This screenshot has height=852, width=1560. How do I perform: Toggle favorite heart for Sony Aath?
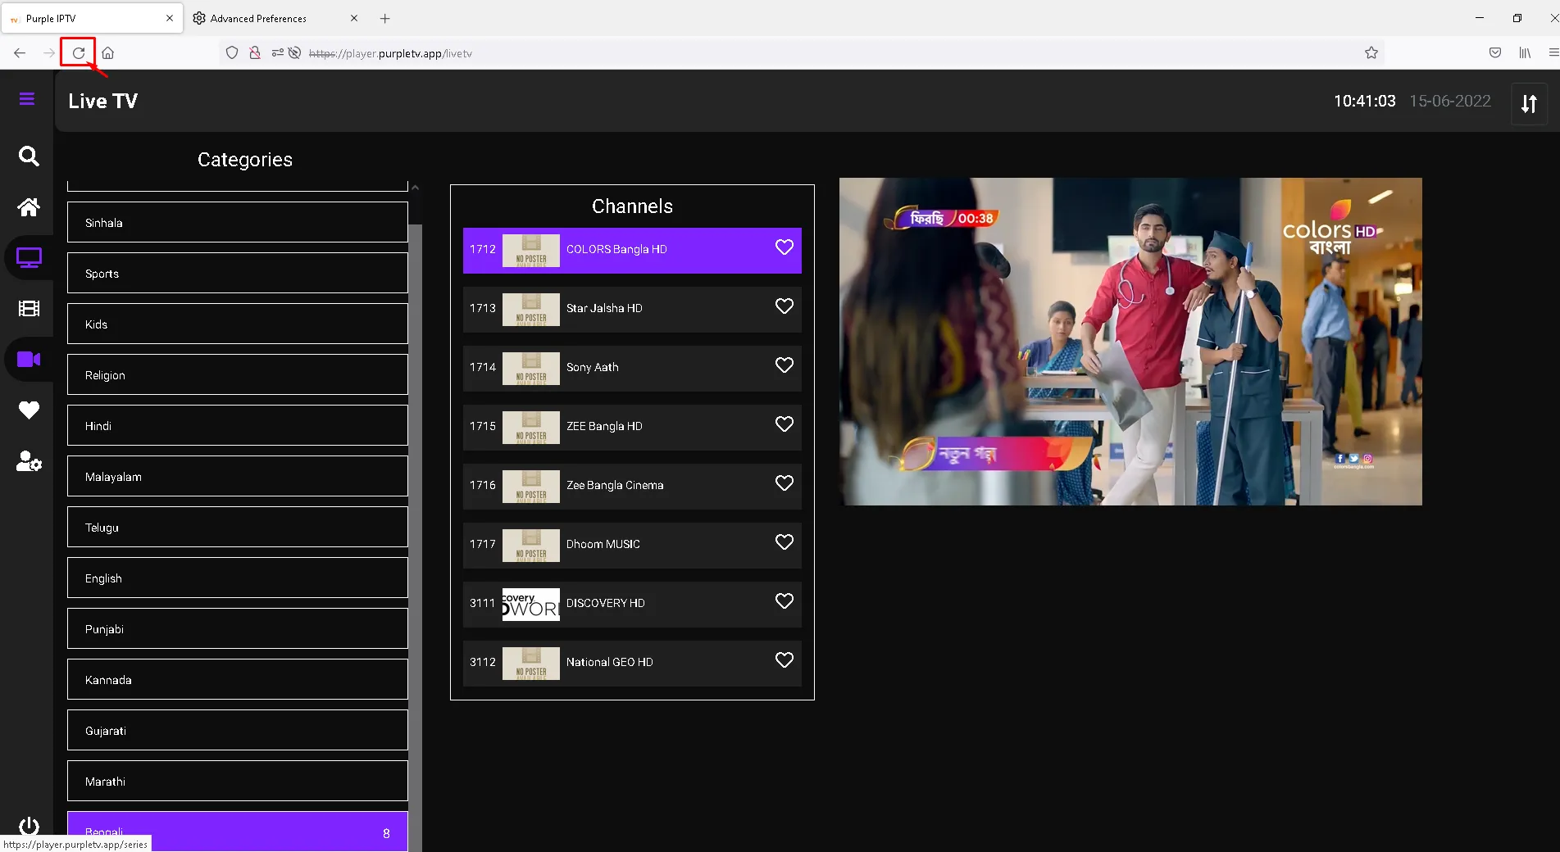[x=785, y=365]
